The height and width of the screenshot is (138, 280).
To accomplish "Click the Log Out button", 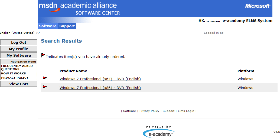I will [x=19, y=43].
